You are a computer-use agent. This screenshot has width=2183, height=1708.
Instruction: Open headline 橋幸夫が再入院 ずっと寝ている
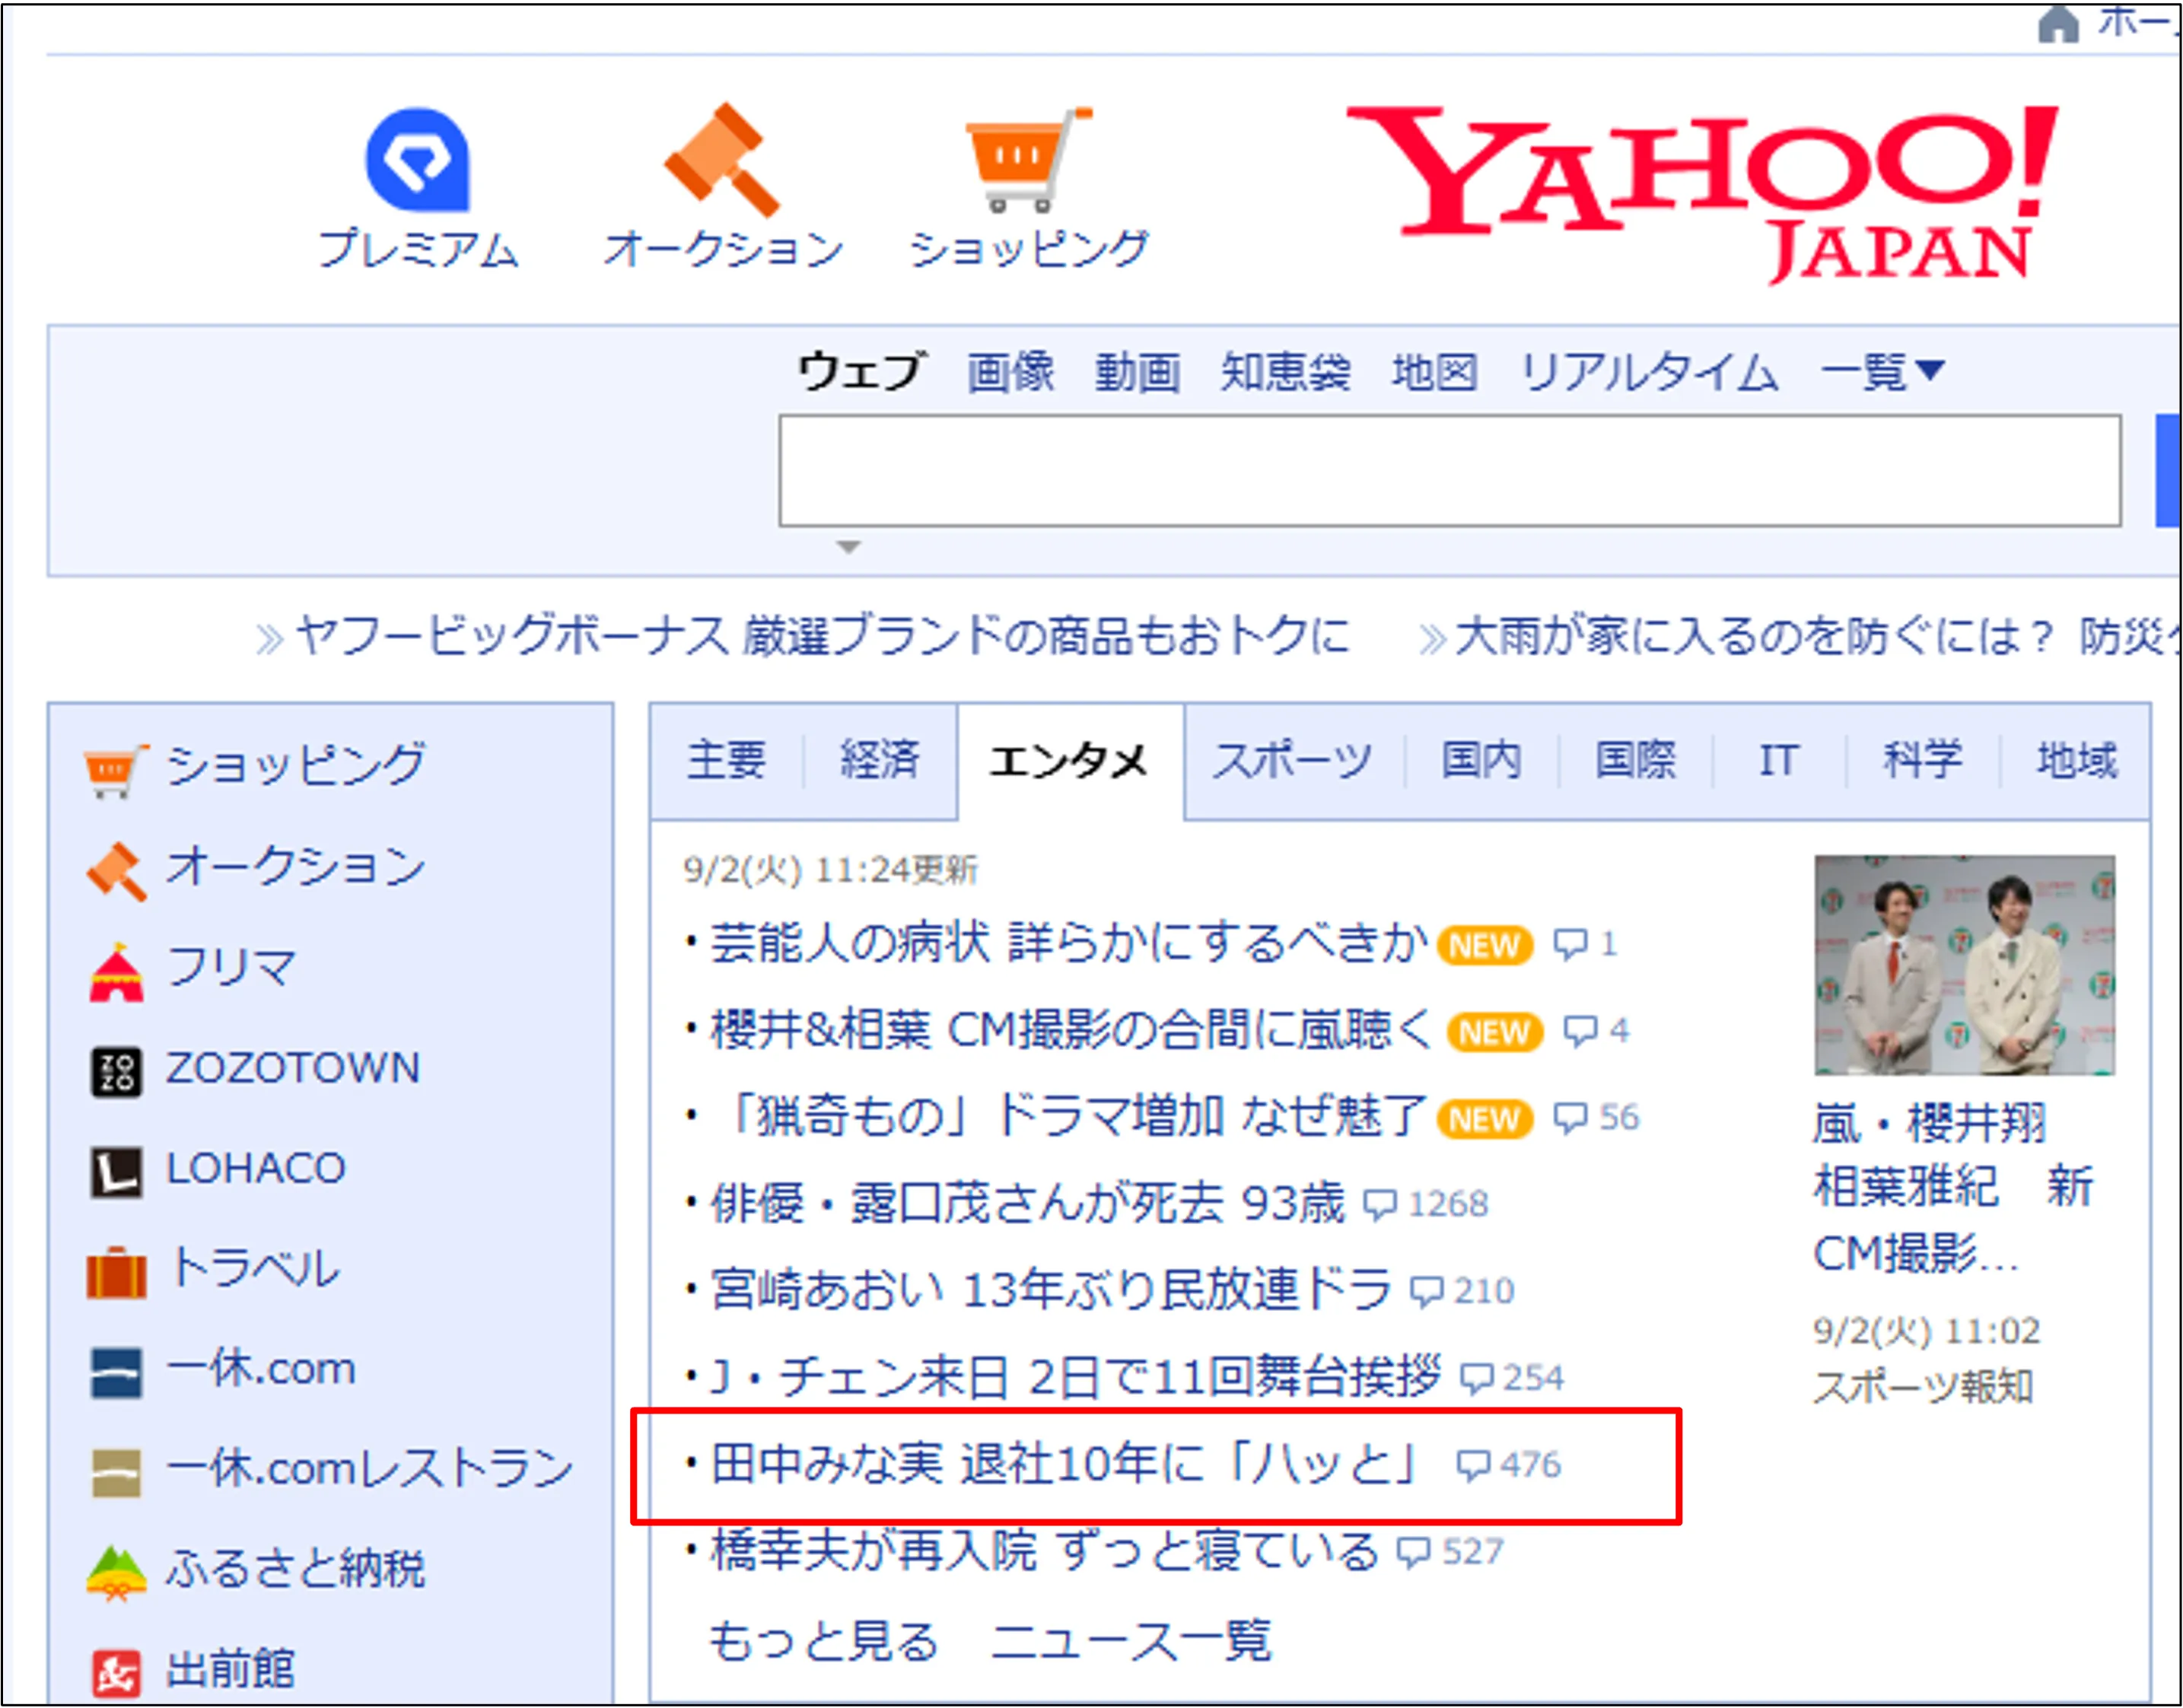click(x=1044, y=1552)
